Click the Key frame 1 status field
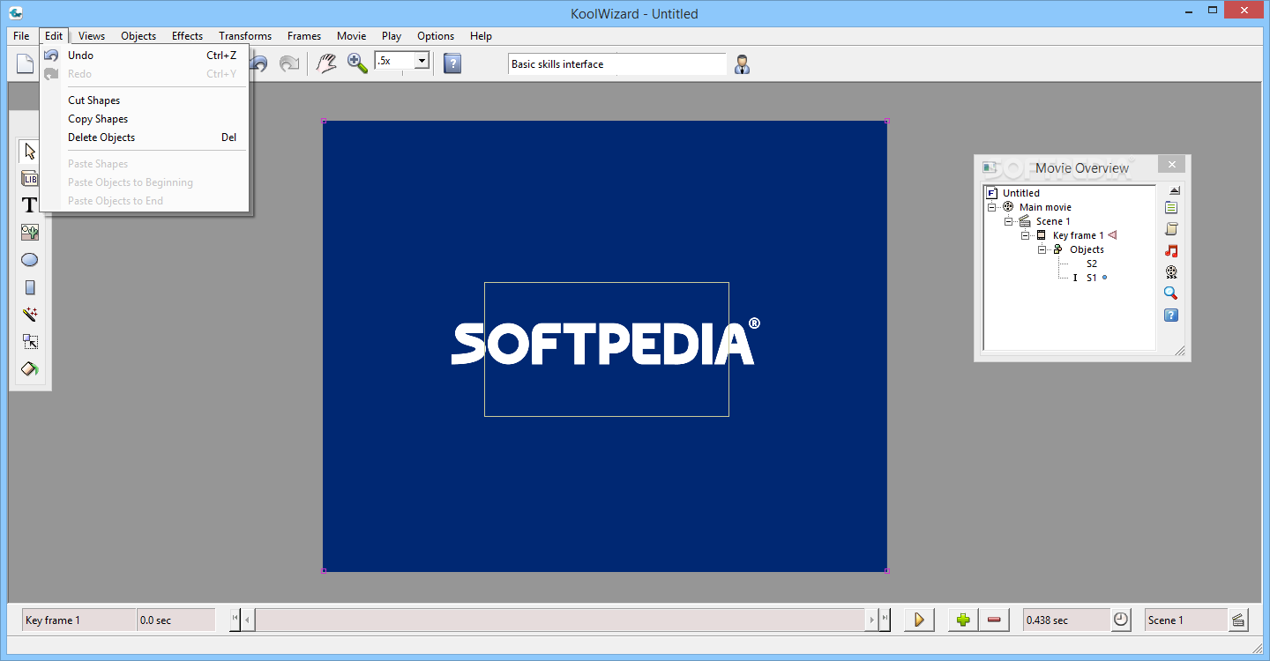Image resolution: width=1270 pixels, height=661 pixels. [79, 620]
